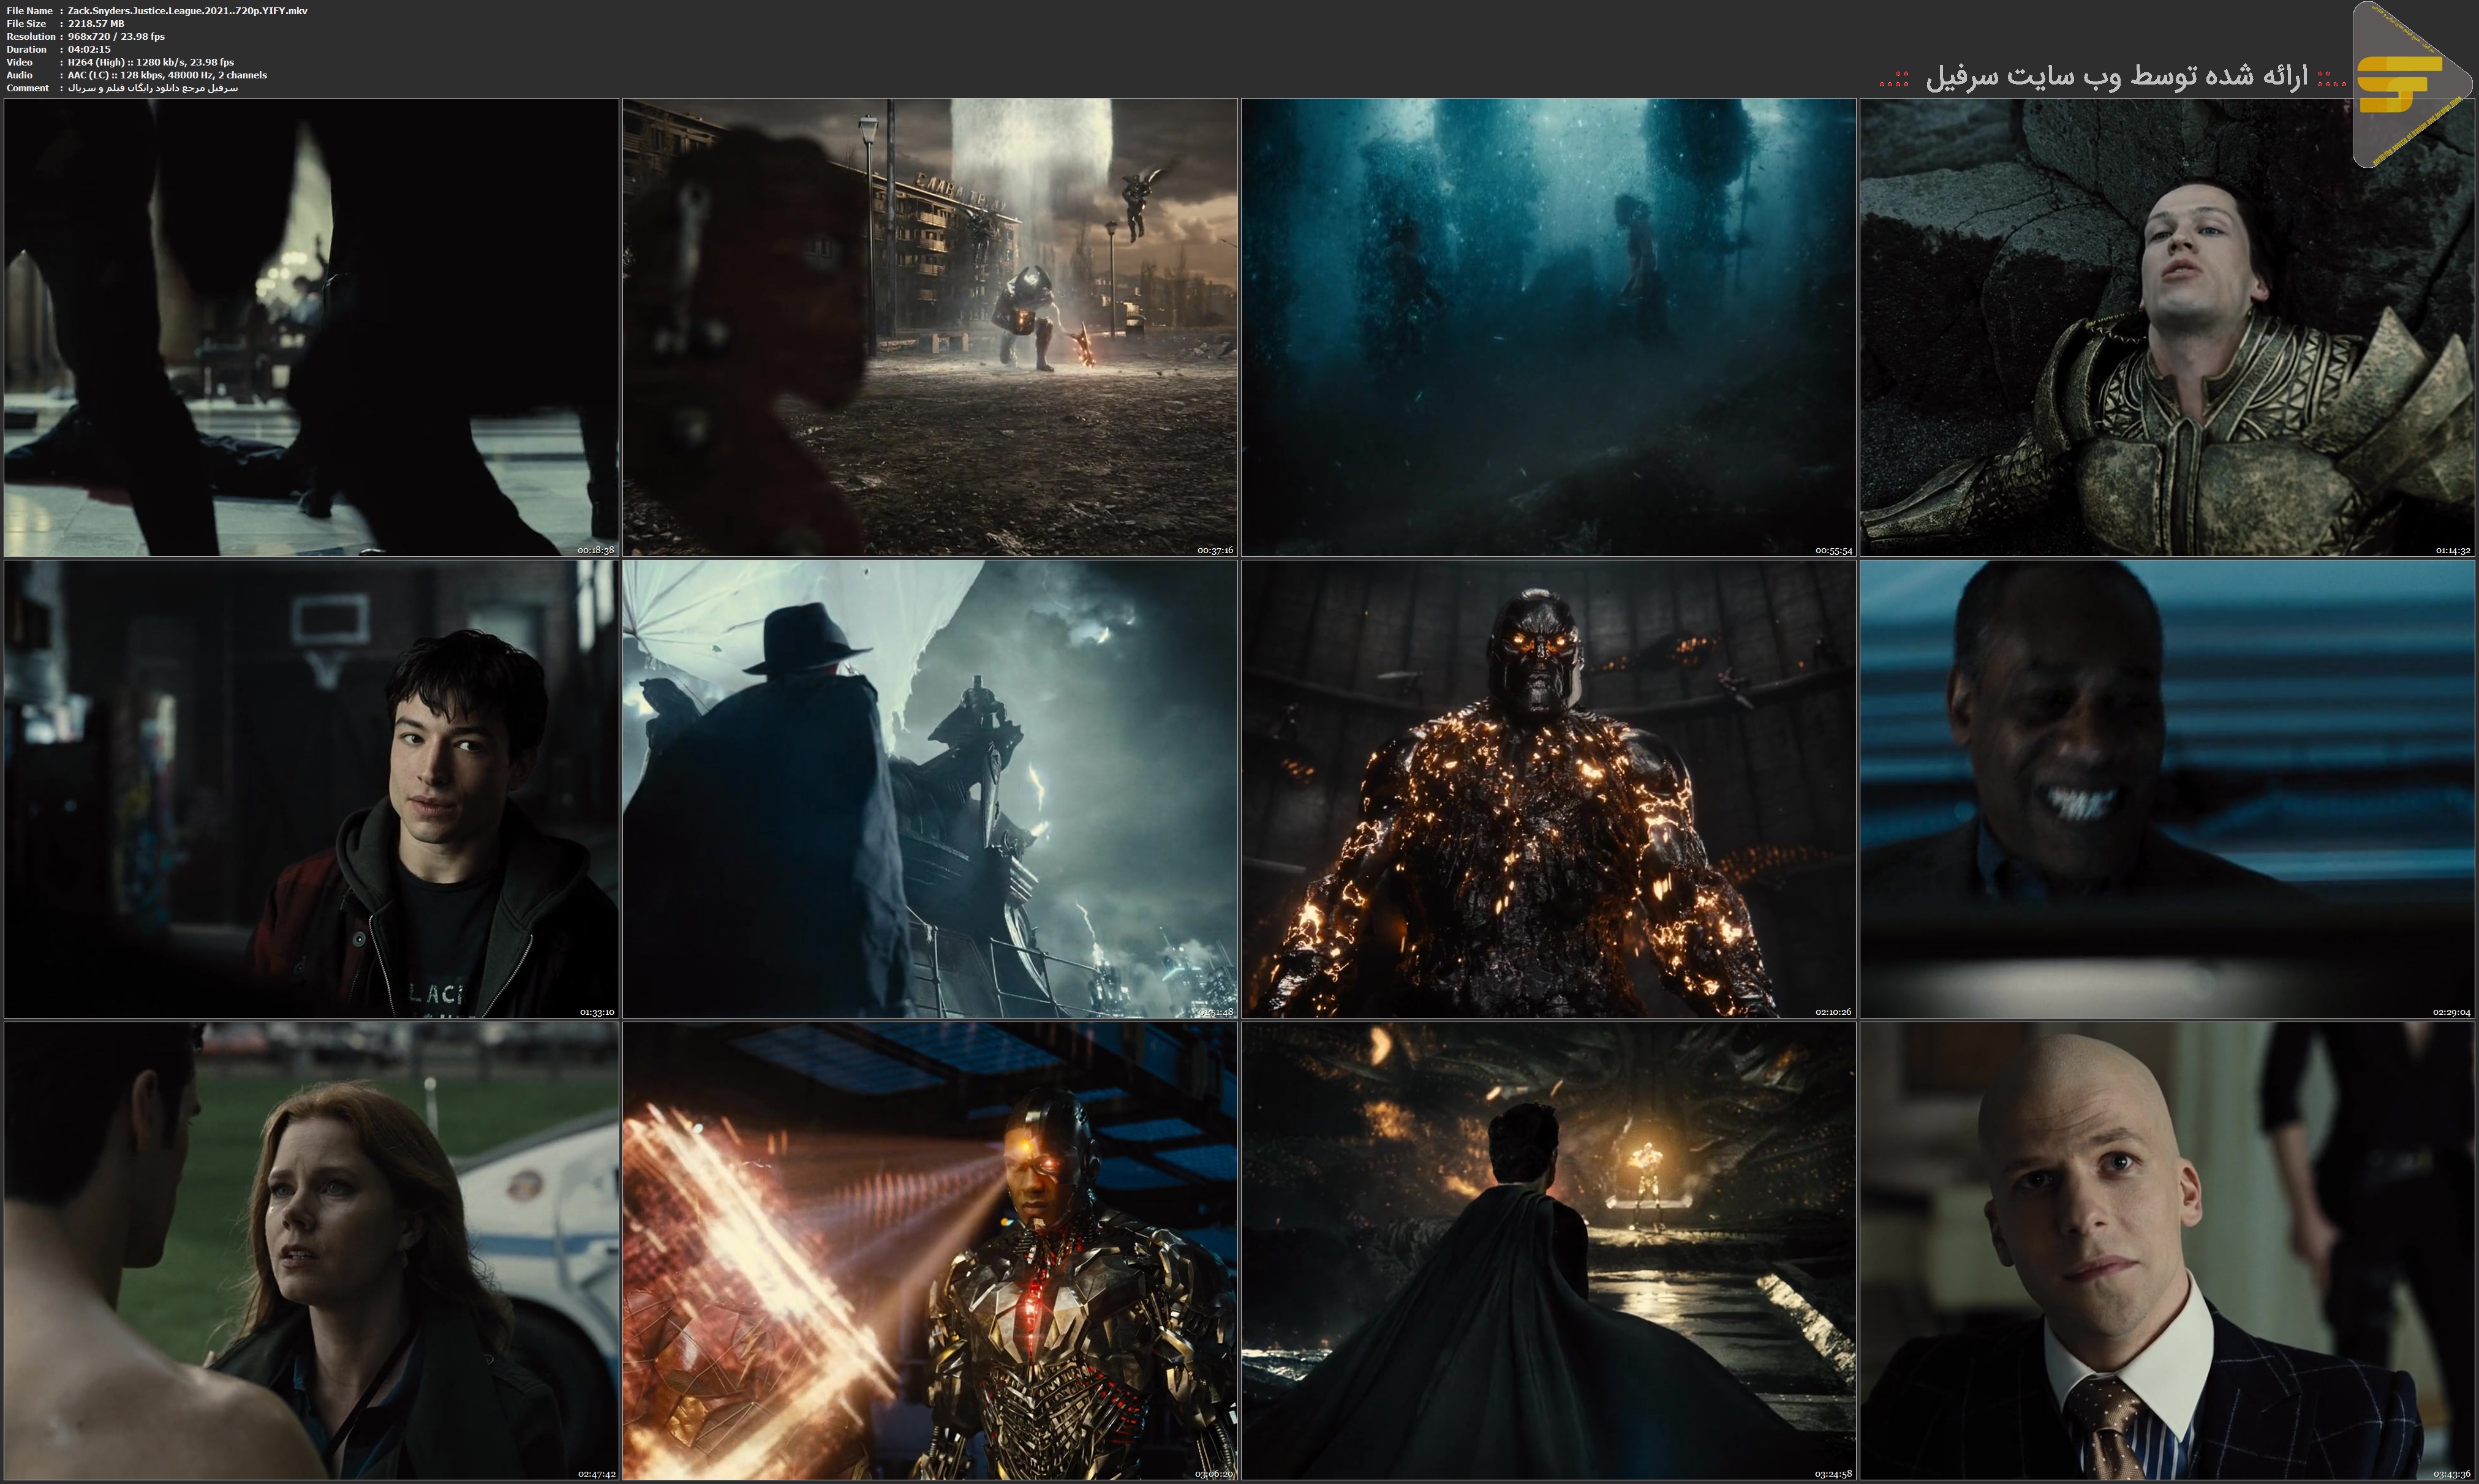The height and width of the screenshot is (1484, 2479).
Task: Click the 01:33:10 timestamp label
Action: (x=597, y=1012)
